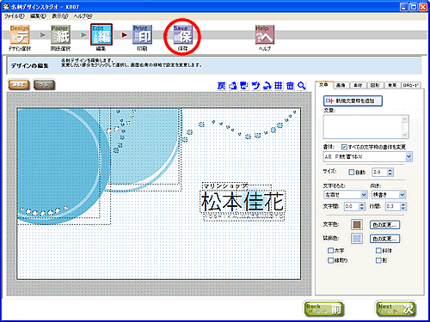Image resolution: width=430 pixels, height=322 pixels.
Task: Go to the Paper selection step icon
Action: click(60, 35)
